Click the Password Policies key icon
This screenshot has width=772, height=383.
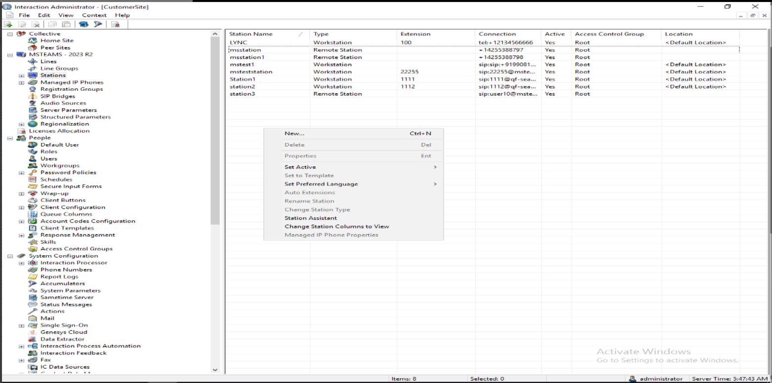[x=33, y=173]
